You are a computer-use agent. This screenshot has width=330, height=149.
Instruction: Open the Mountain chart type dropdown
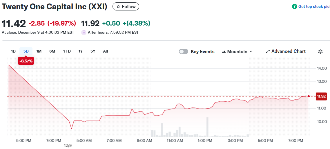pyautogui.click(x=237, y=51)
